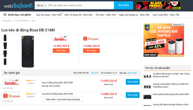This screenshot has height=110, width=193.
Task: Click the Sendo.vn logo in top offers
Action: tap(60, 38)
